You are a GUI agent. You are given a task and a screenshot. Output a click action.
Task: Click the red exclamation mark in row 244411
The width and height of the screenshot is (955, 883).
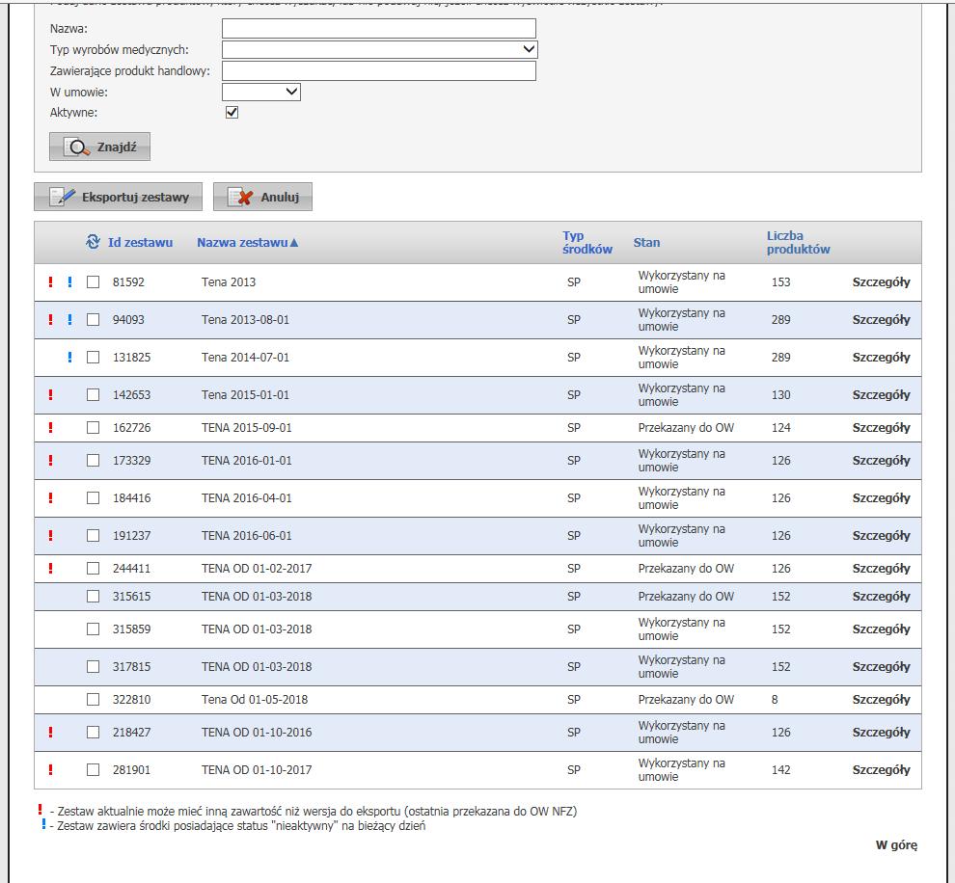pos(50,569)
